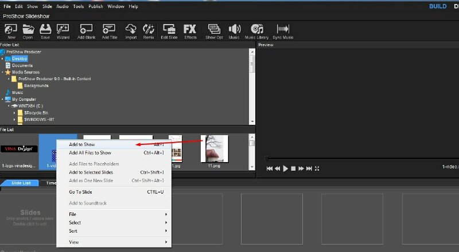Click the Remix toolbar icon

point(149,31)
